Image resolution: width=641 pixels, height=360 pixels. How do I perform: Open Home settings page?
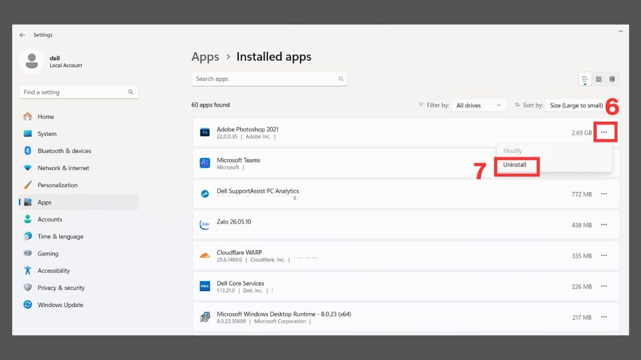click(x=79, y=117)
